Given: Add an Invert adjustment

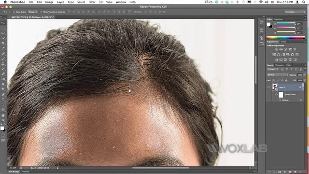Looking at the screenshot, I should 276,60.
